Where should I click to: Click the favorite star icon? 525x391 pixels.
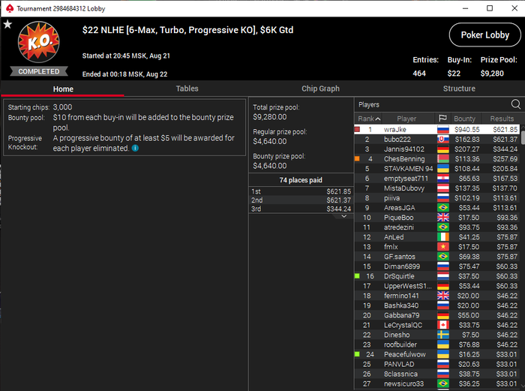tap(7, 24)
